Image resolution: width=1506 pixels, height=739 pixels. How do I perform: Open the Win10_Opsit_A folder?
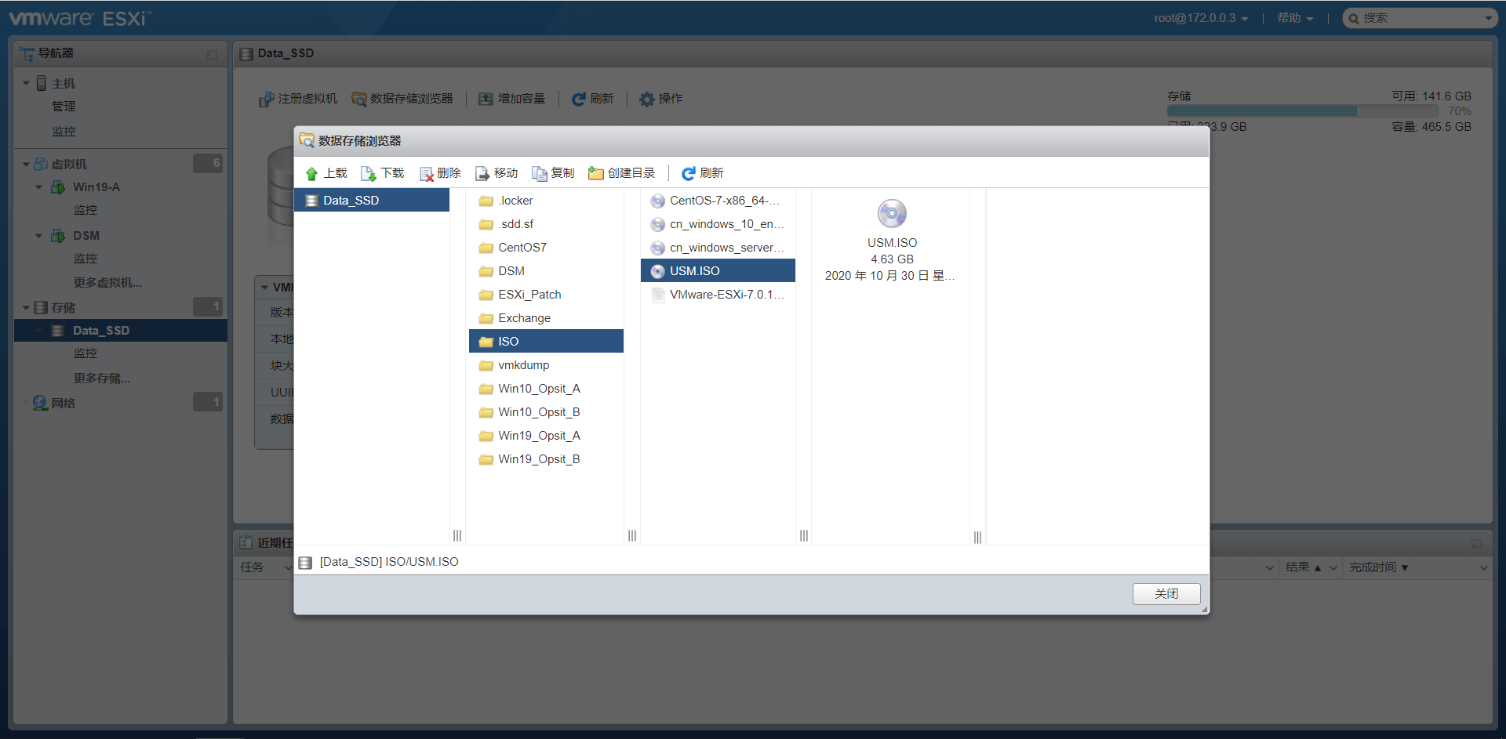[x=546, y=389]
